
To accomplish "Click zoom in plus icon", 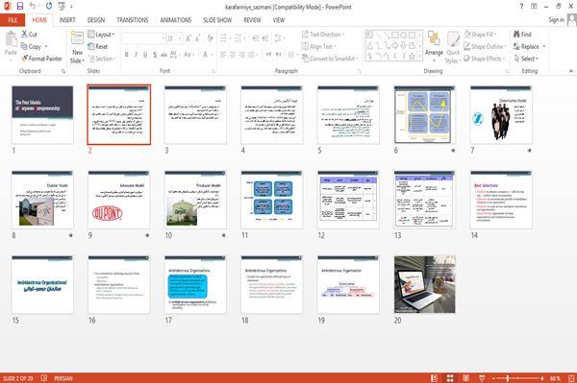I will pos(542,378).
